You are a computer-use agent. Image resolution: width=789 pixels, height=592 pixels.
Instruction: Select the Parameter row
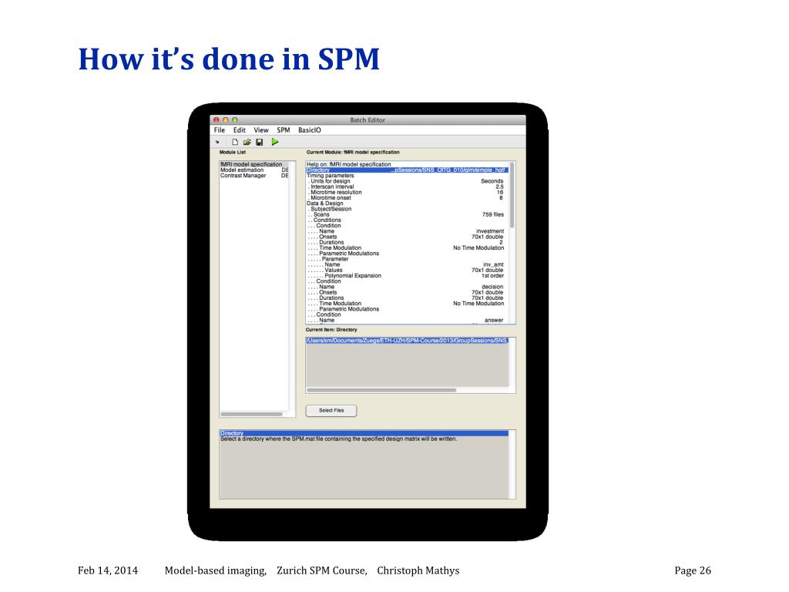click(x=407, y=259)
